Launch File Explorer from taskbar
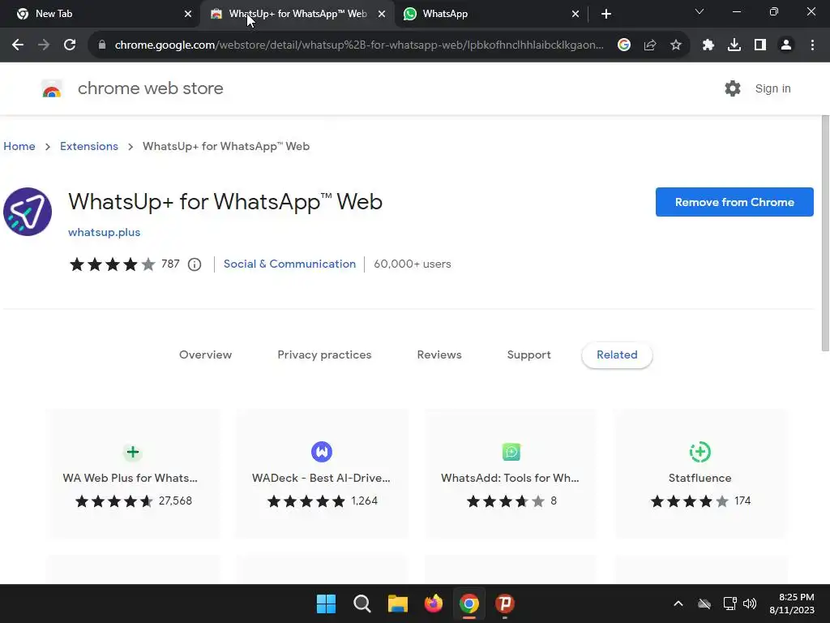Viewport: 830px width, 623px height. pos(397,604)
